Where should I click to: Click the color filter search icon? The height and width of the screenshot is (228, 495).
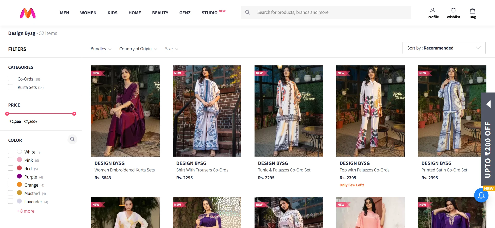tap(72, 139)
